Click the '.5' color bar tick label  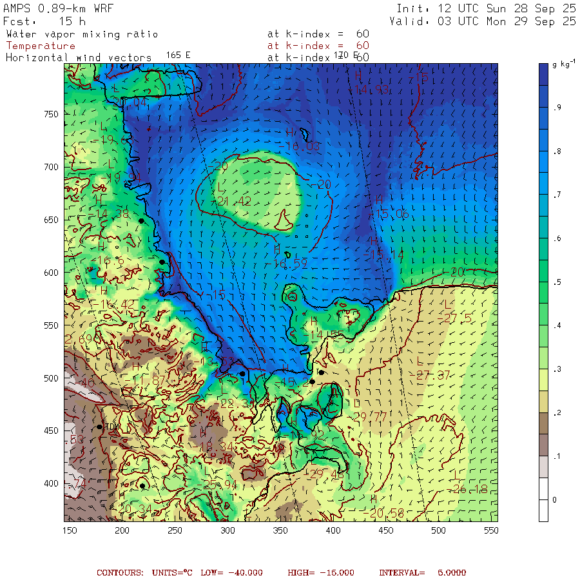[x=557, y=282]
